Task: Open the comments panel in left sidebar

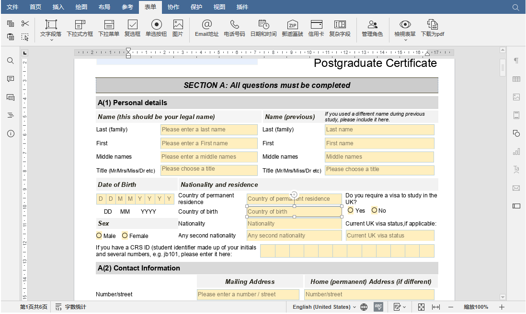Action: (11, 79)
